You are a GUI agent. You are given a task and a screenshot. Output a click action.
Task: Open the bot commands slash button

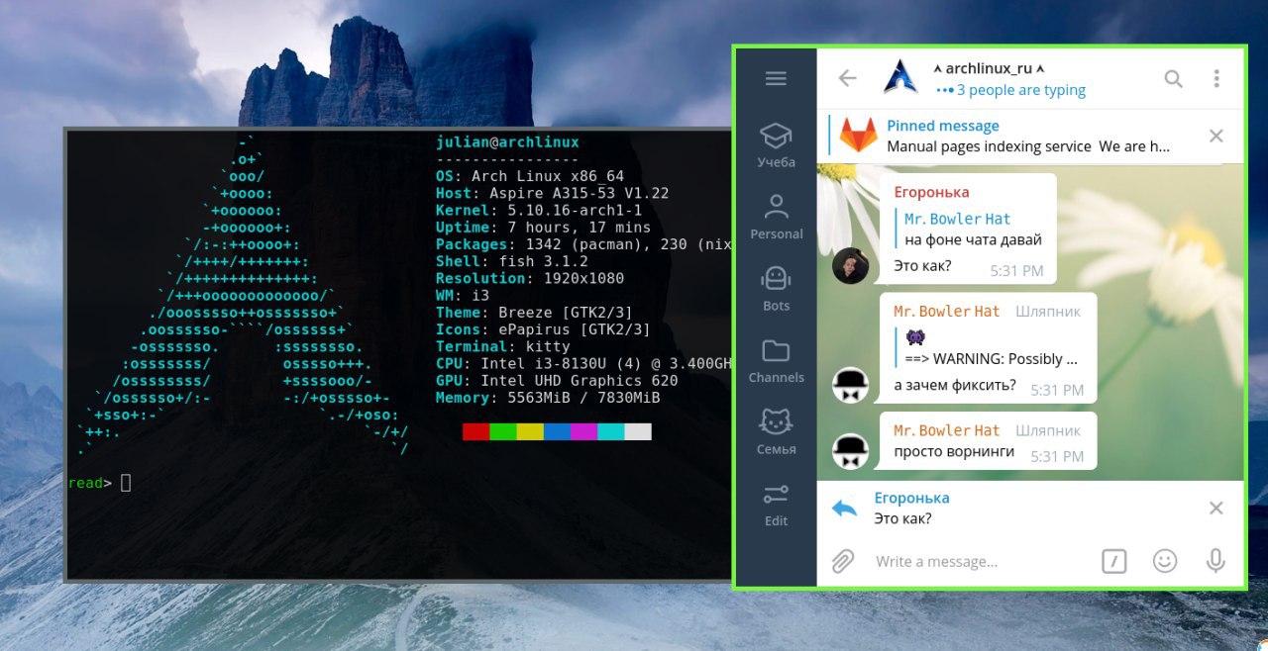point(1114,561)
